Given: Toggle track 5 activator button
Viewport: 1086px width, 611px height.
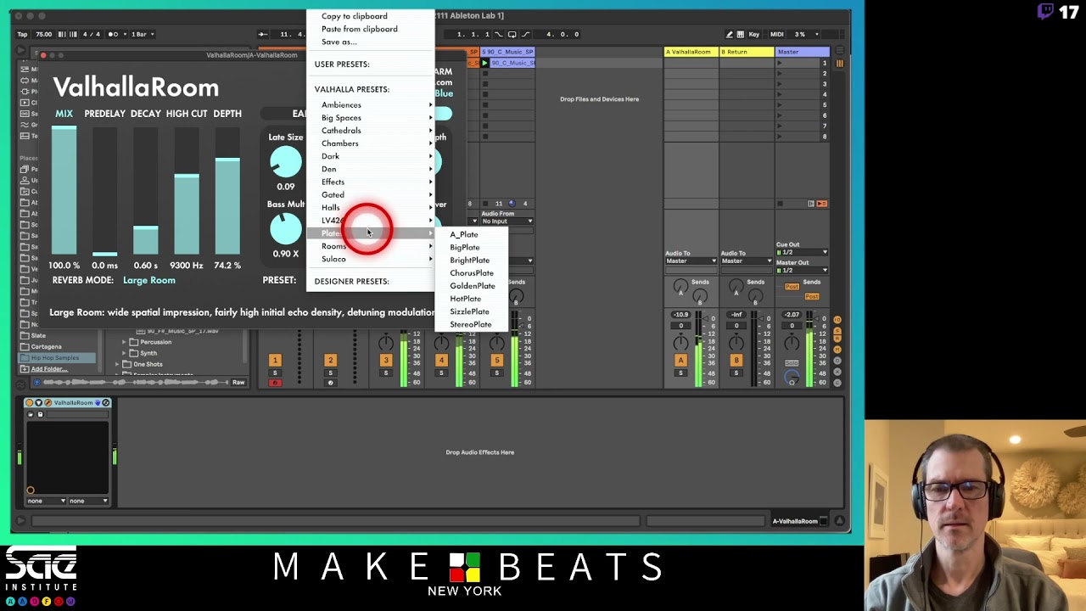Looking at the screenshot, I should (497, 361).
